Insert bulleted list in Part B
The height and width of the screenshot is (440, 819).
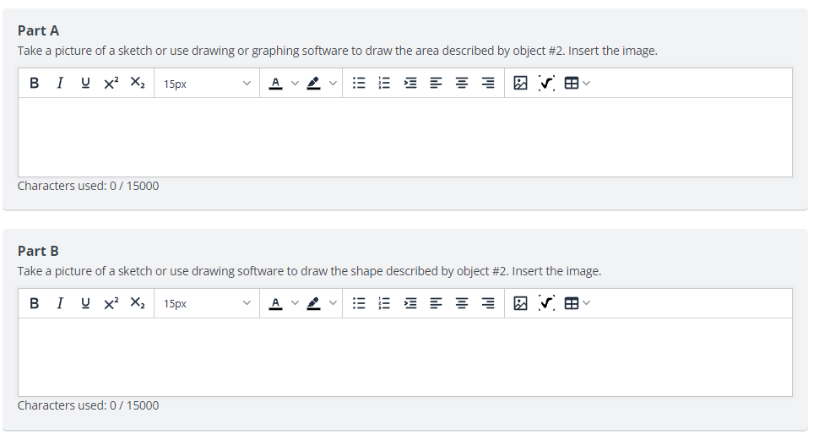pos(359,303)
